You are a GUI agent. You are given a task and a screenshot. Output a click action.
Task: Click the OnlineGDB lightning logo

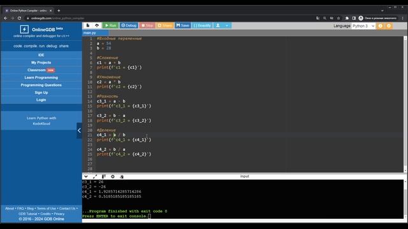click(24, 29)
